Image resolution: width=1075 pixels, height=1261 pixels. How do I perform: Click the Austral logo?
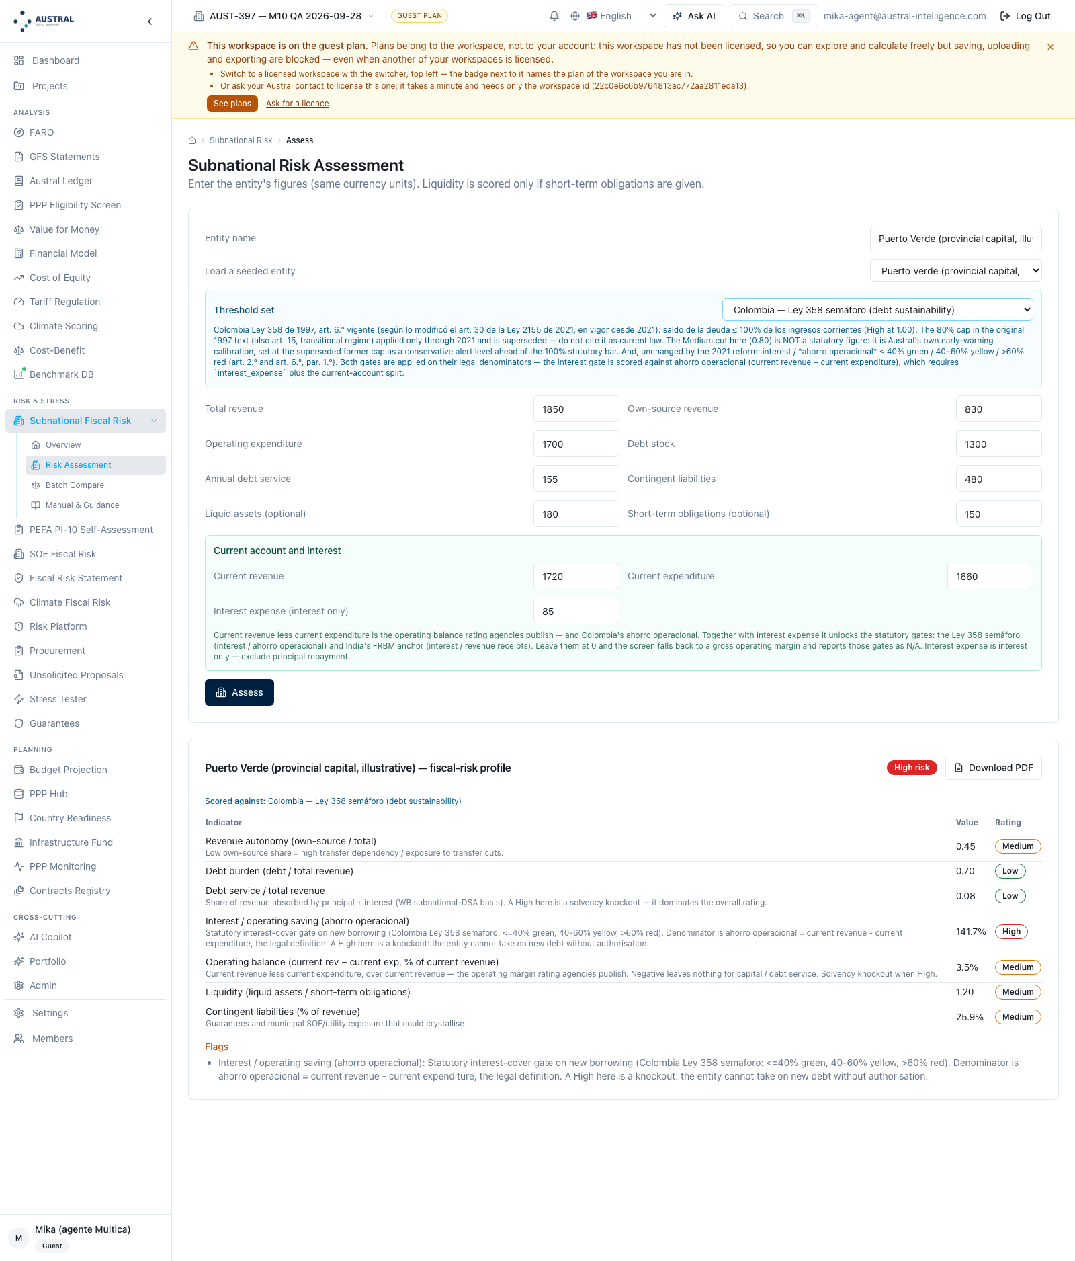[x=44, y=21]
